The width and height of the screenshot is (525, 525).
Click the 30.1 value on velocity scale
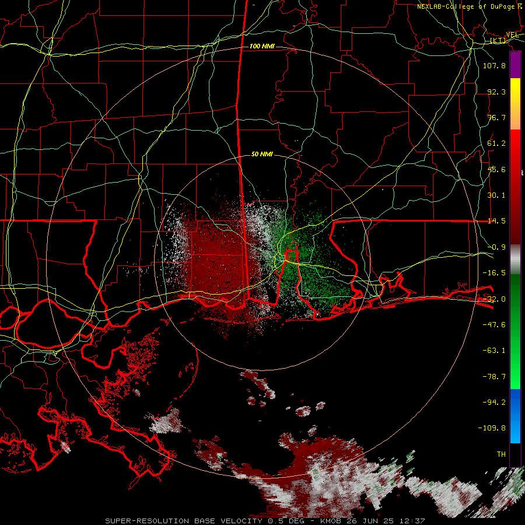pyautogui.click(x=496, y=195)
